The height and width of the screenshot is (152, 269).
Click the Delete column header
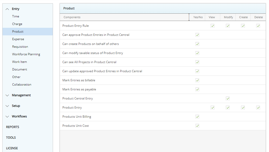click(259, 17)
